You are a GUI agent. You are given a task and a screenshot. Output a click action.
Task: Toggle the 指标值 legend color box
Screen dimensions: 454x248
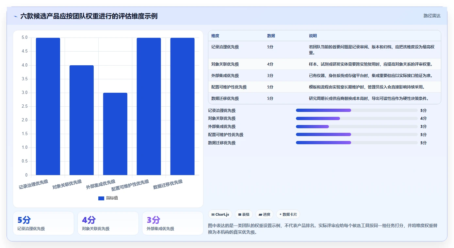point(101,198)
